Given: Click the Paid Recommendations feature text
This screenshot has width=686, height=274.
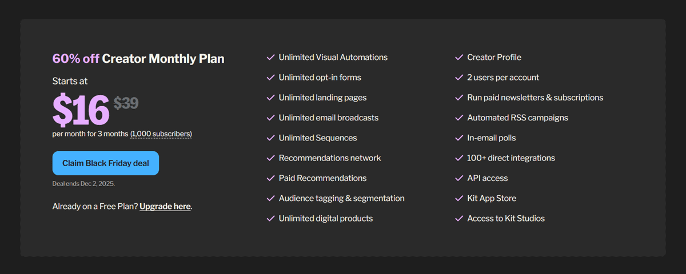Looking at the screenshot, I should click(x=322, y=178).
